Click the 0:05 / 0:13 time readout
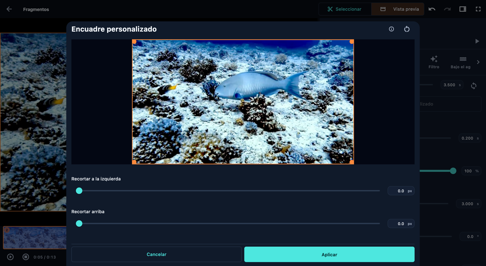The width and height of the screenshot is (486, 266). (45, 257)
